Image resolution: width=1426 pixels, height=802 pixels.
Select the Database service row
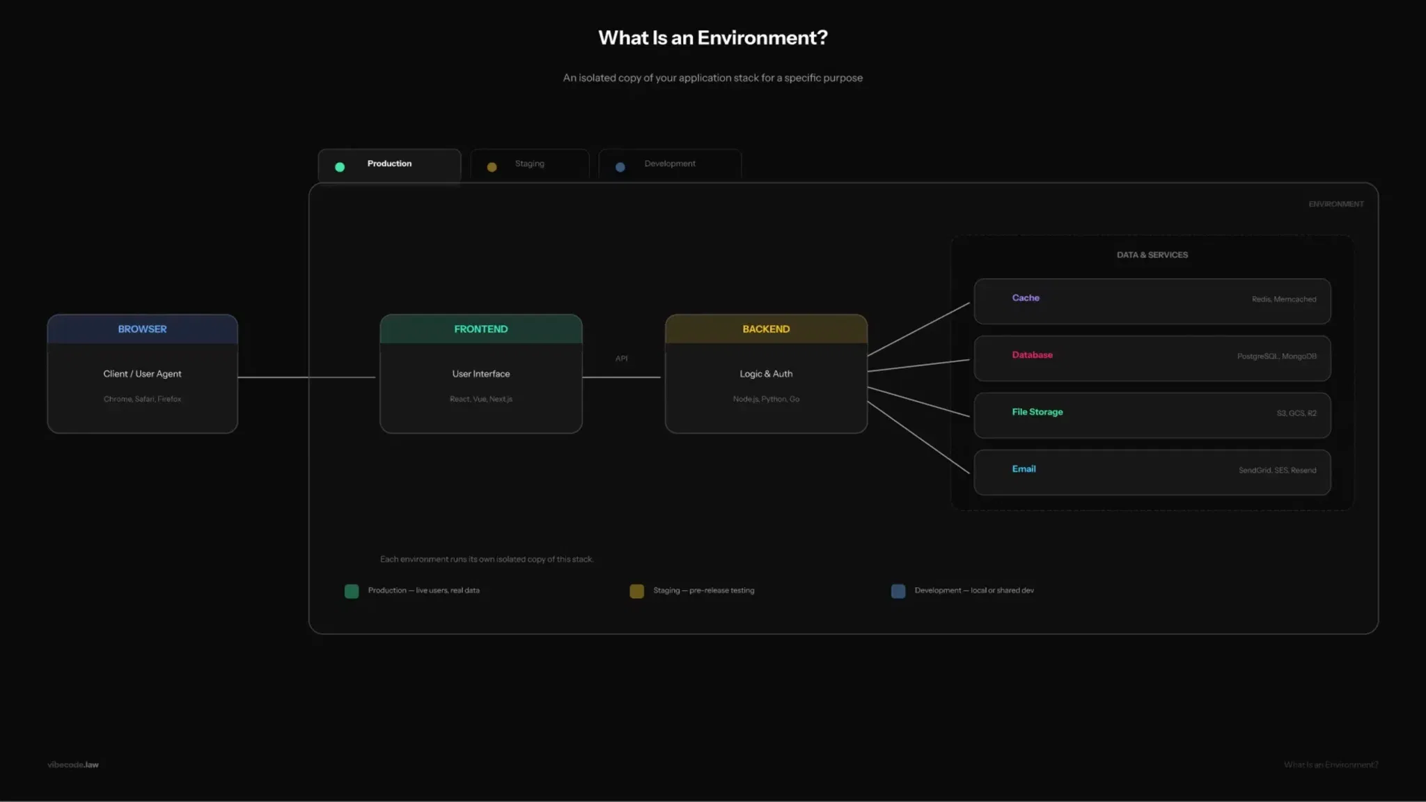click(1152, 358)
